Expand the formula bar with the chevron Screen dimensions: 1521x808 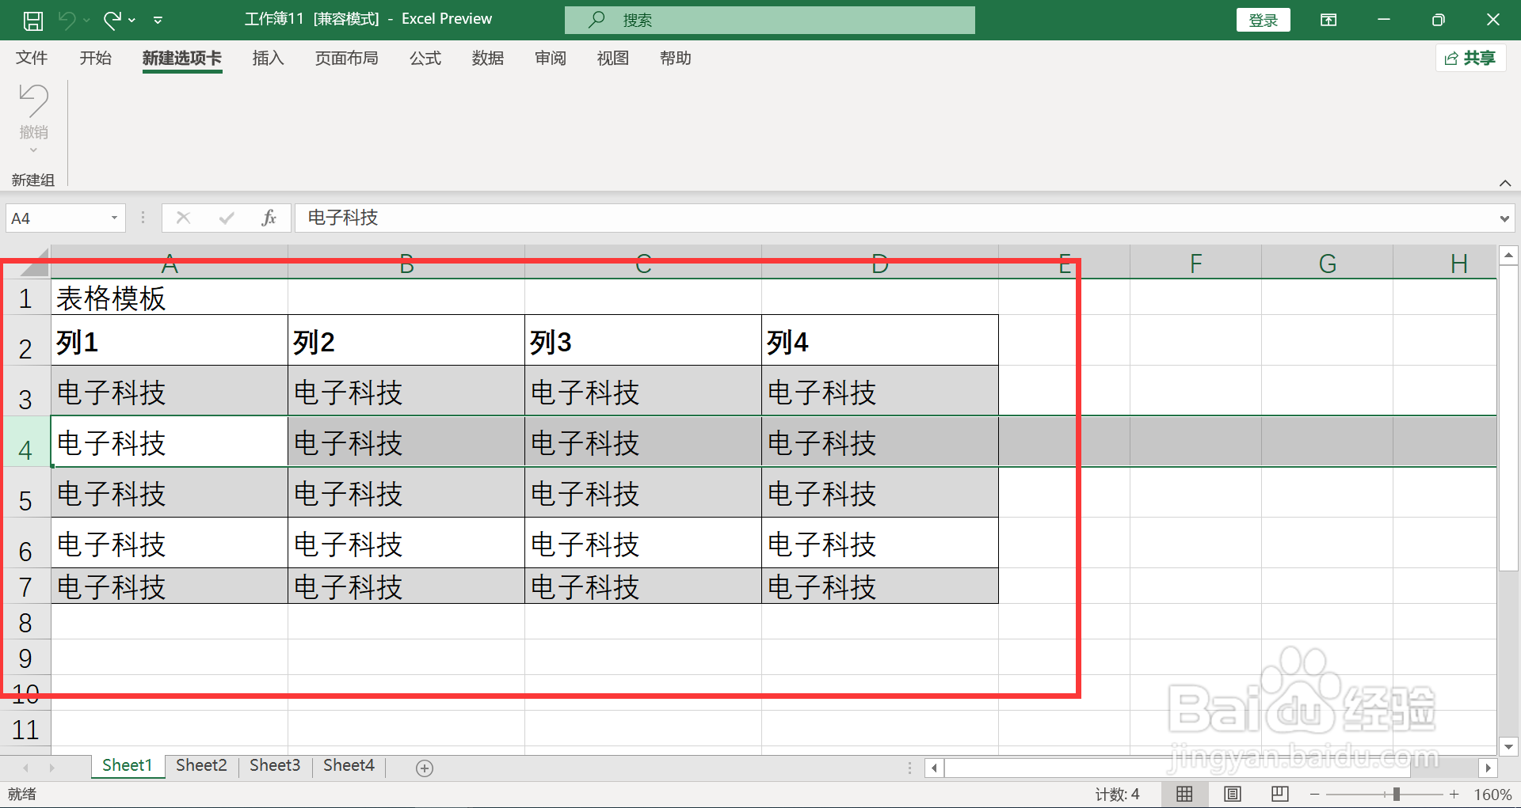pos(1504,218)
